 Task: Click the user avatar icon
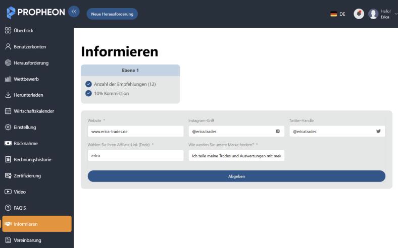point(373,14)
